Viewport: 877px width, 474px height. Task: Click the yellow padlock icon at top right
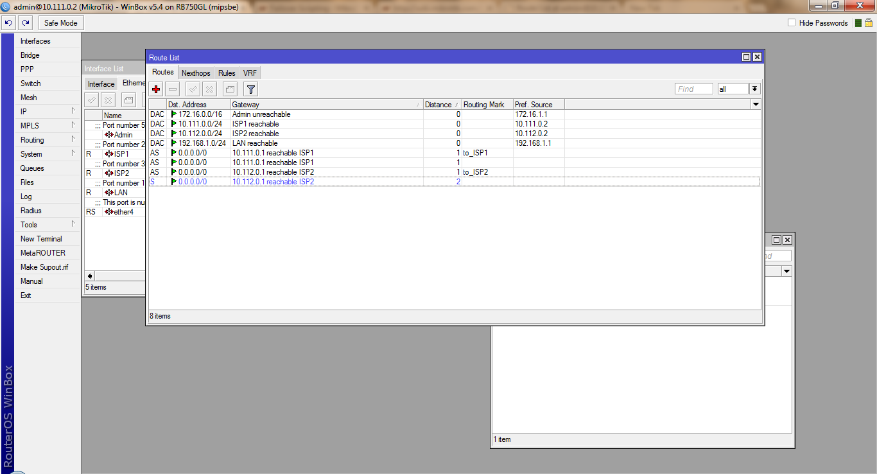click(x=868, y=22)
